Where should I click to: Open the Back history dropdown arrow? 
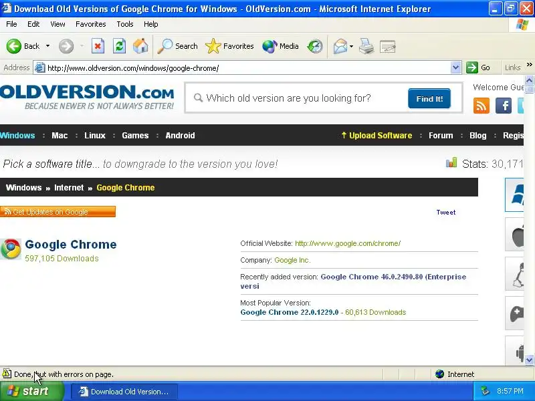(47, 46)
